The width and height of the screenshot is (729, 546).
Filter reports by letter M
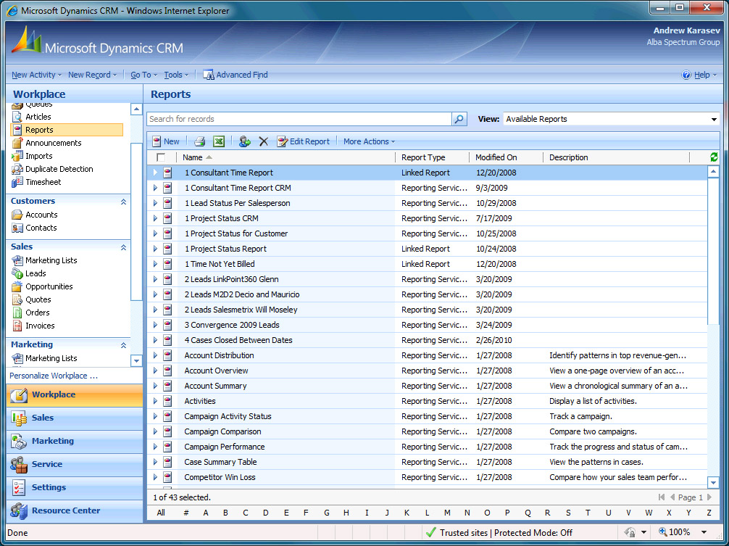pyautogui.click(x=447, y=513)
